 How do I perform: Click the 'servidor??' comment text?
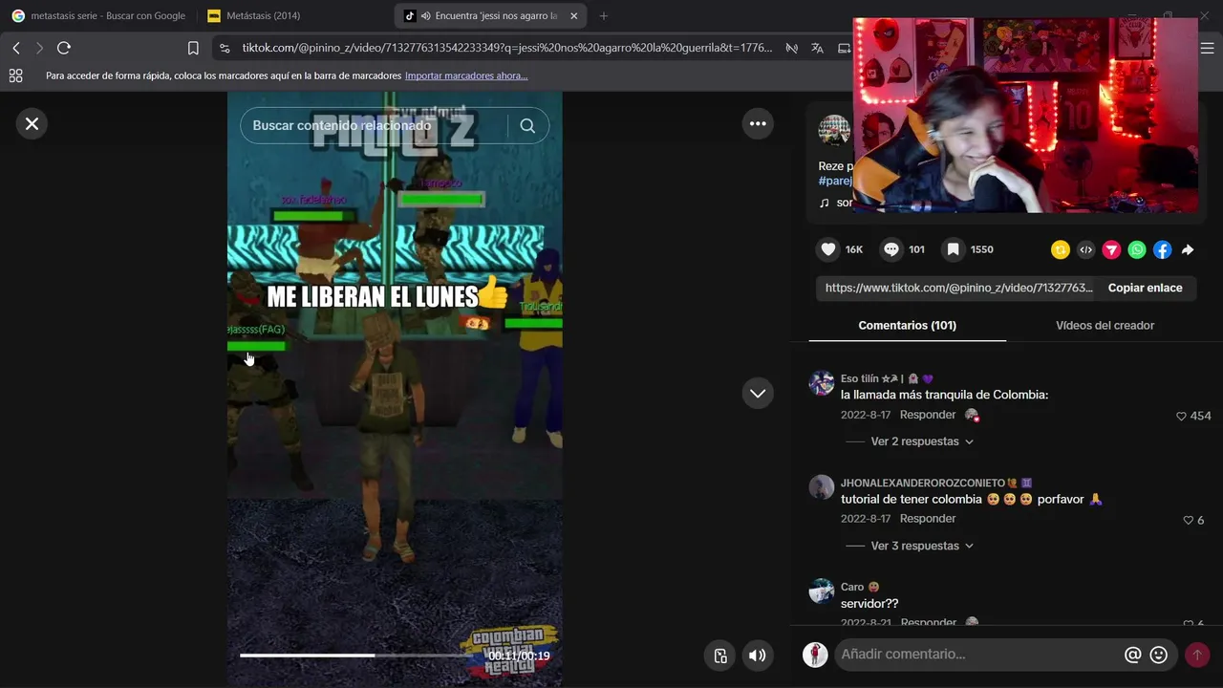point(869,604)
